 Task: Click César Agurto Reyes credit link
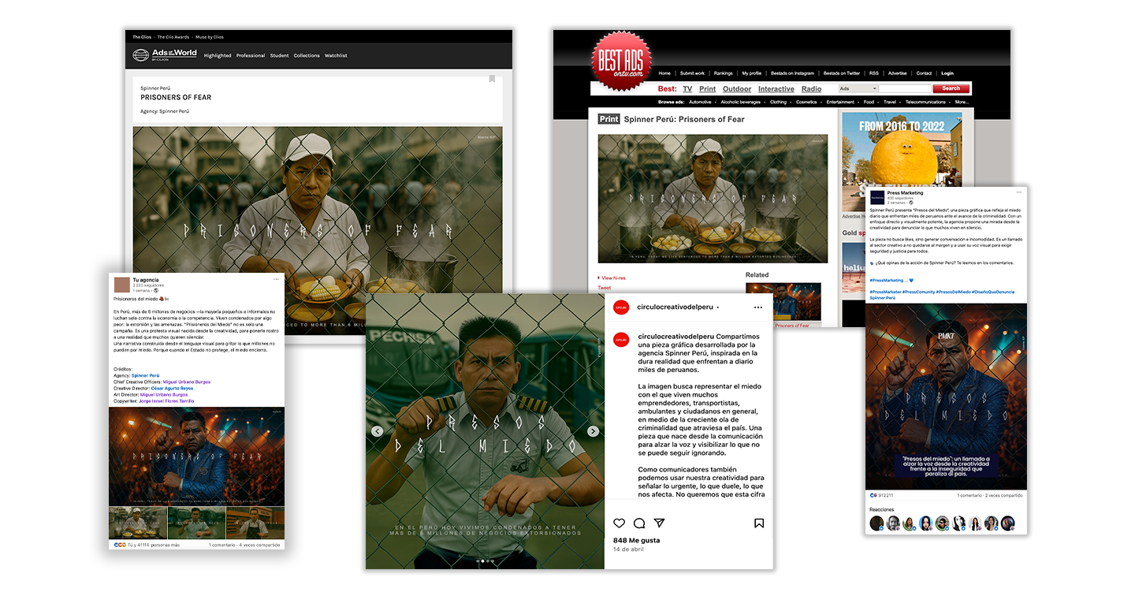click(173, 388)
